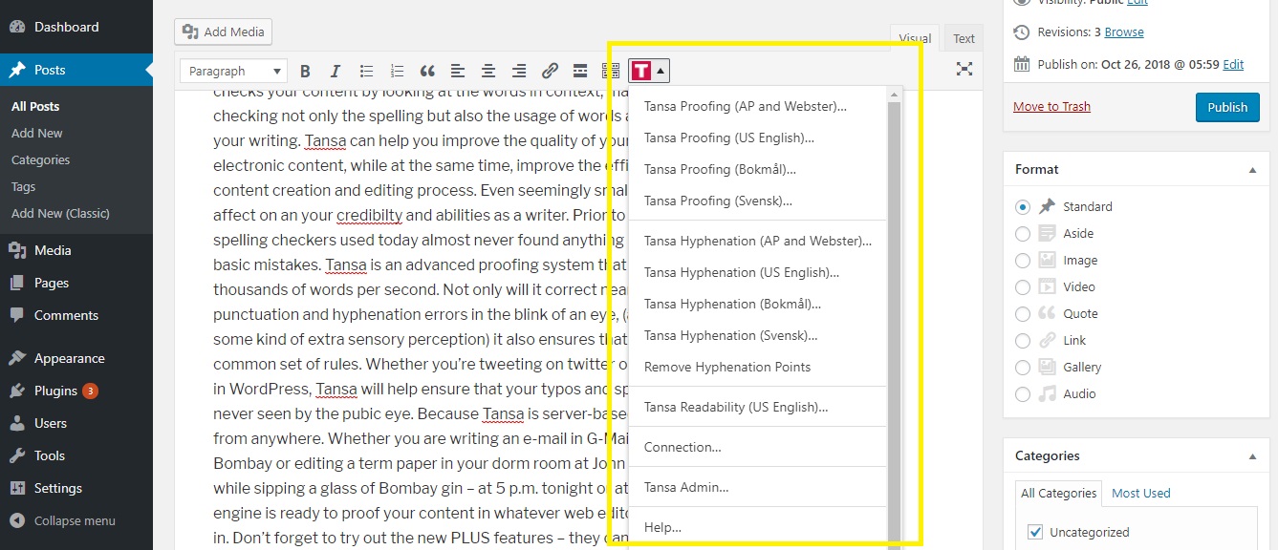Align text center
This screenshot has width=1278, height=550.
[488, 71]
